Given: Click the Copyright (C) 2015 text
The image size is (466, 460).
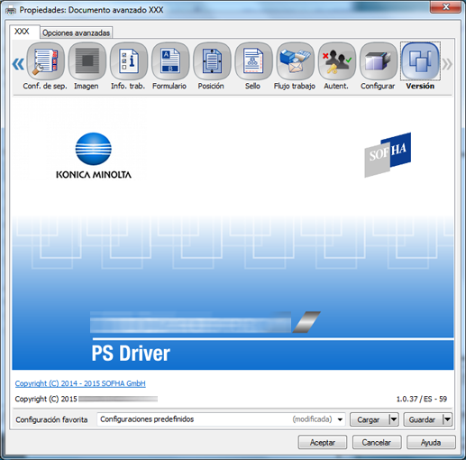Looking at the screenshot, I should tap(46, 399).
